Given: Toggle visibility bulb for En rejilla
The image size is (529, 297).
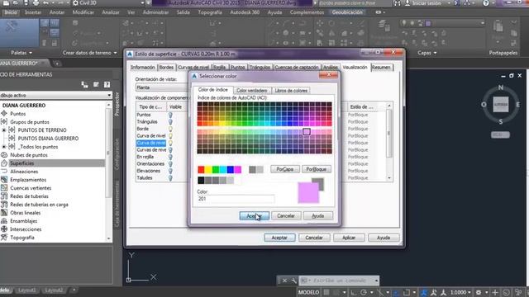Looking at the screenshot, I should [170, 157].
